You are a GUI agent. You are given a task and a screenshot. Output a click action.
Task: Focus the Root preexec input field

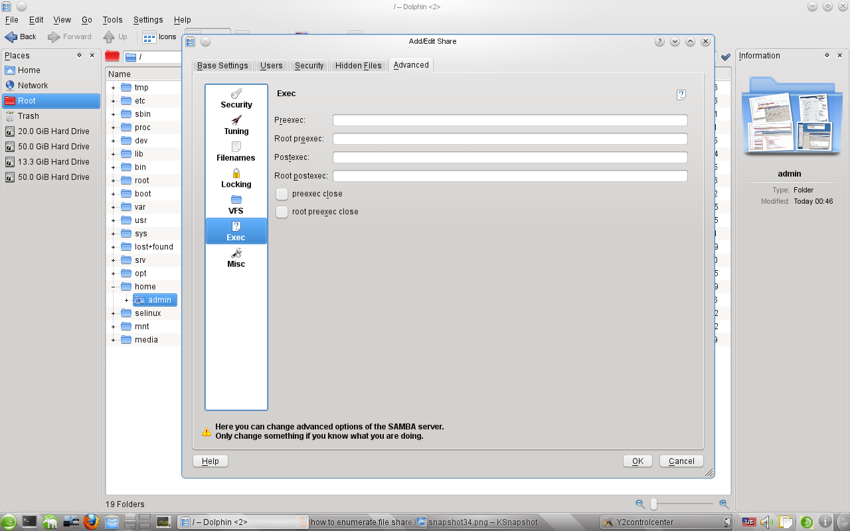click(x=510, y=139)
